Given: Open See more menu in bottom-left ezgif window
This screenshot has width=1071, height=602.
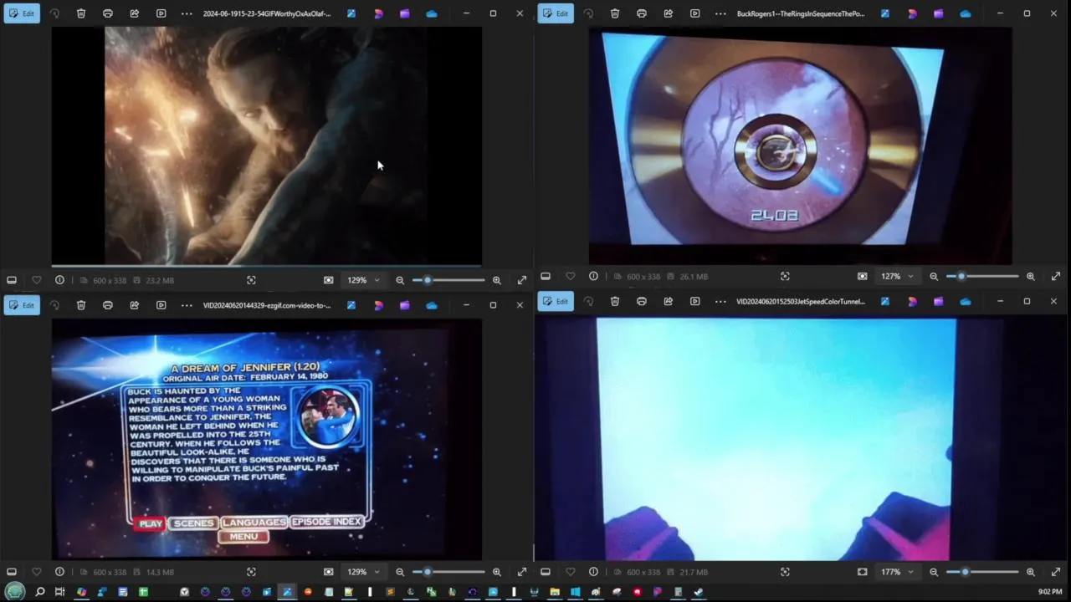Looking at the screenshot, I should [x=187, y=305].
